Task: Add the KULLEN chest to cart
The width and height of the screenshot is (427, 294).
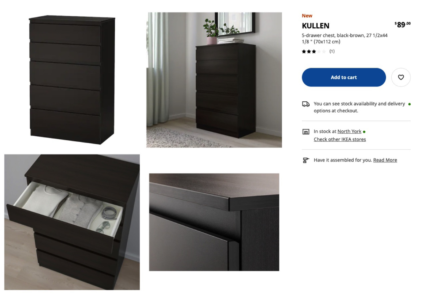Action: point(344,77)
